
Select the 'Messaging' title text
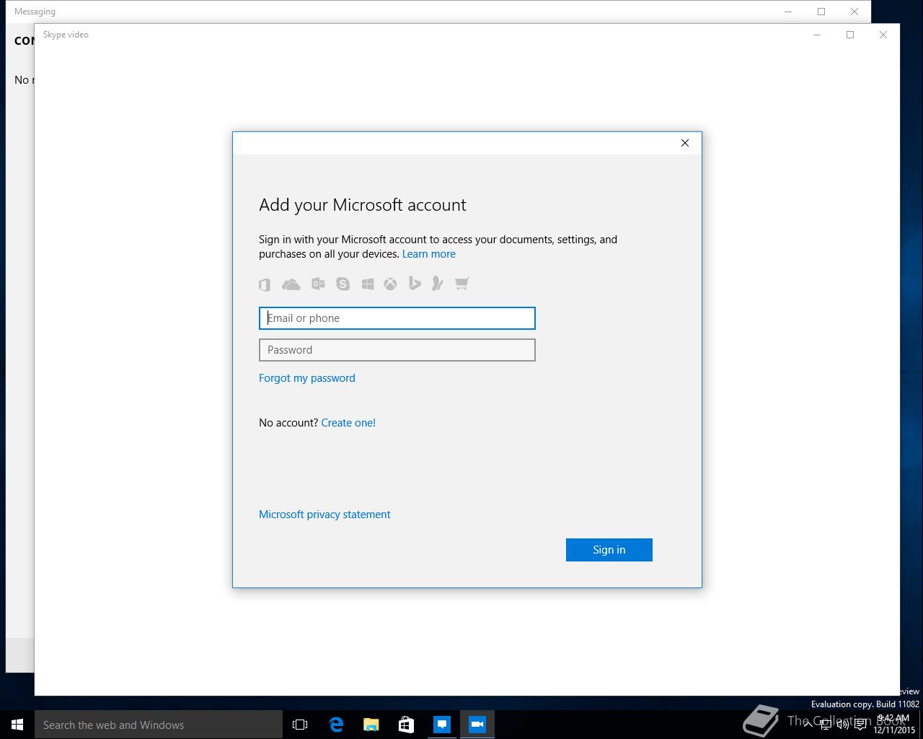[35, 12]
